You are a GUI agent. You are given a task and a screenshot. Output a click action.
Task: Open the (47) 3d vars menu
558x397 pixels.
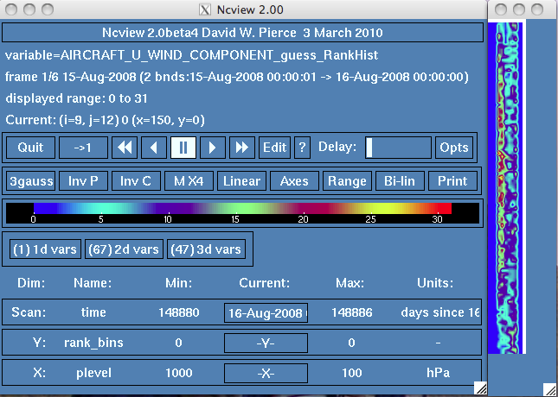pyautogui.click(x=206, y=249)
